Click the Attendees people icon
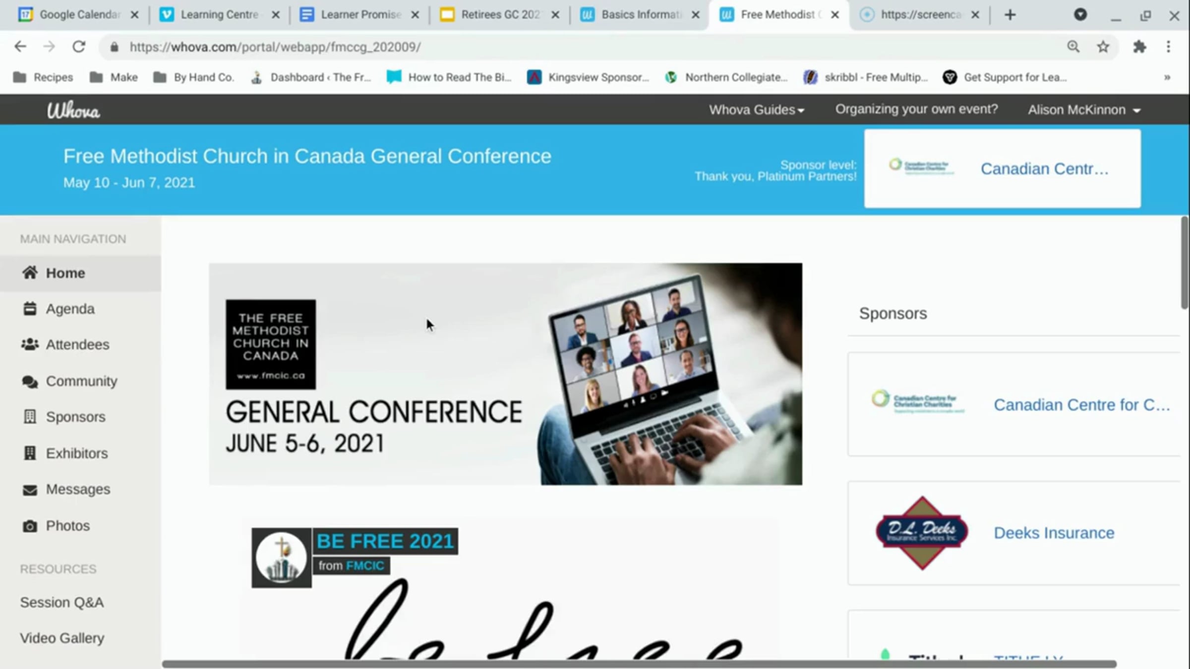Viewport: 1190px width, 669px height. [x=30, y=344]
